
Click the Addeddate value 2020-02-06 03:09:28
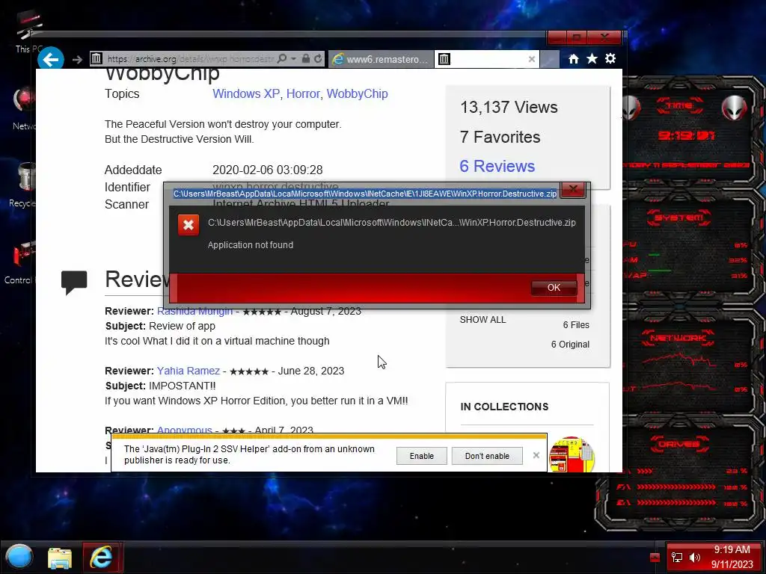[x=267, y=170]
